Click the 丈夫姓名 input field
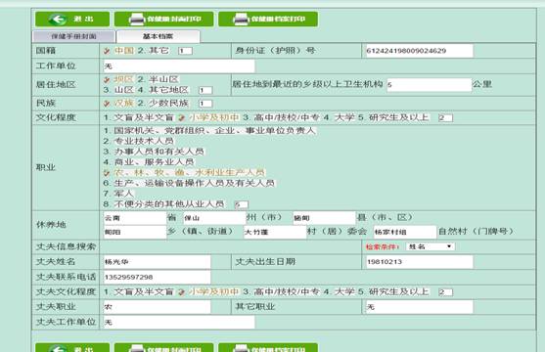Image resolution: width=545 pixels, height=352 pixels. pyautogui.click(x=157, y=262)
